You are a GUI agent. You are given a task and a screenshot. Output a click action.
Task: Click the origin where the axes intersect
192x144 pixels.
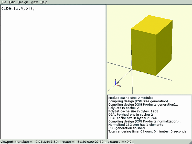(x=132, y=69)
